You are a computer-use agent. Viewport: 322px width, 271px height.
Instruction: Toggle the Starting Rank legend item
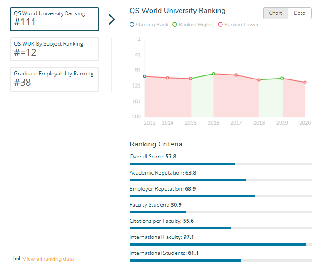point(149,25)
